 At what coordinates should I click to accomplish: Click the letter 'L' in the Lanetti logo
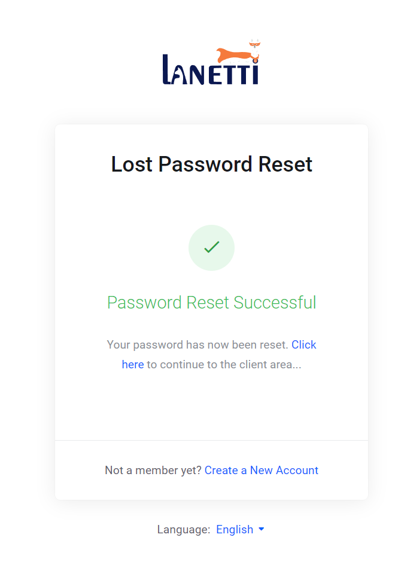[166, 69]
